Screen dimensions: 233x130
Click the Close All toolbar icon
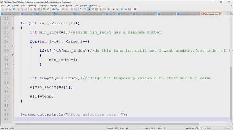(22, 9)
